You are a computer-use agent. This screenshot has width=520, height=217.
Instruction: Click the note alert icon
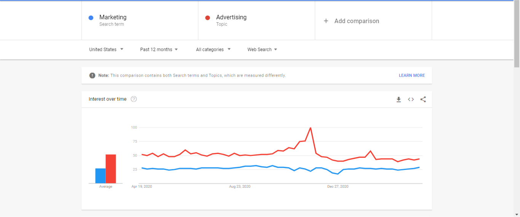coord(92,75)
